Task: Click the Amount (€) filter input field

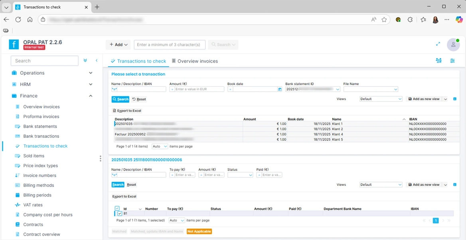Action: (199, 89)
